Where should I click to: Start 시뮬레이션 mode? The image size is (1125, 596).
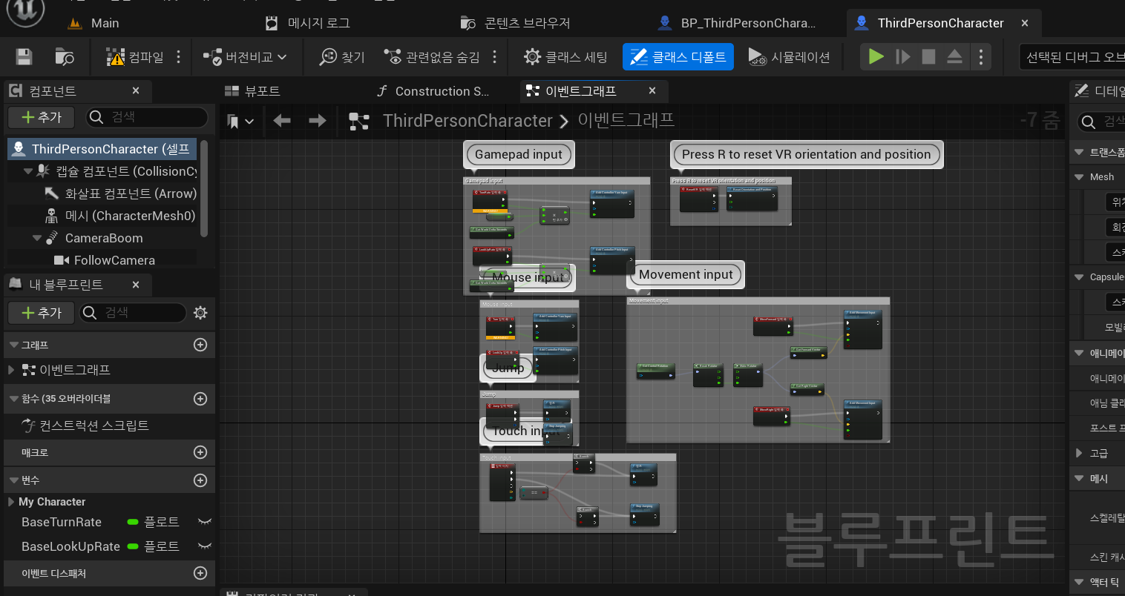click(789, 57)
